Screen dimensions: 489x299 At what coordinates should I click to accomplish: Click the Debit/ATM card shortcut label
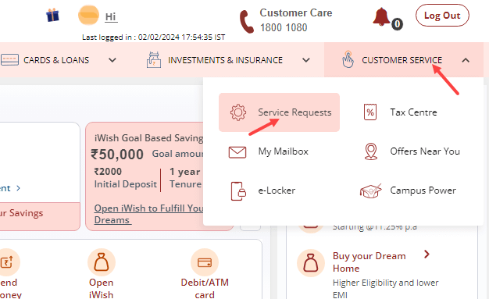click(205, 288)
